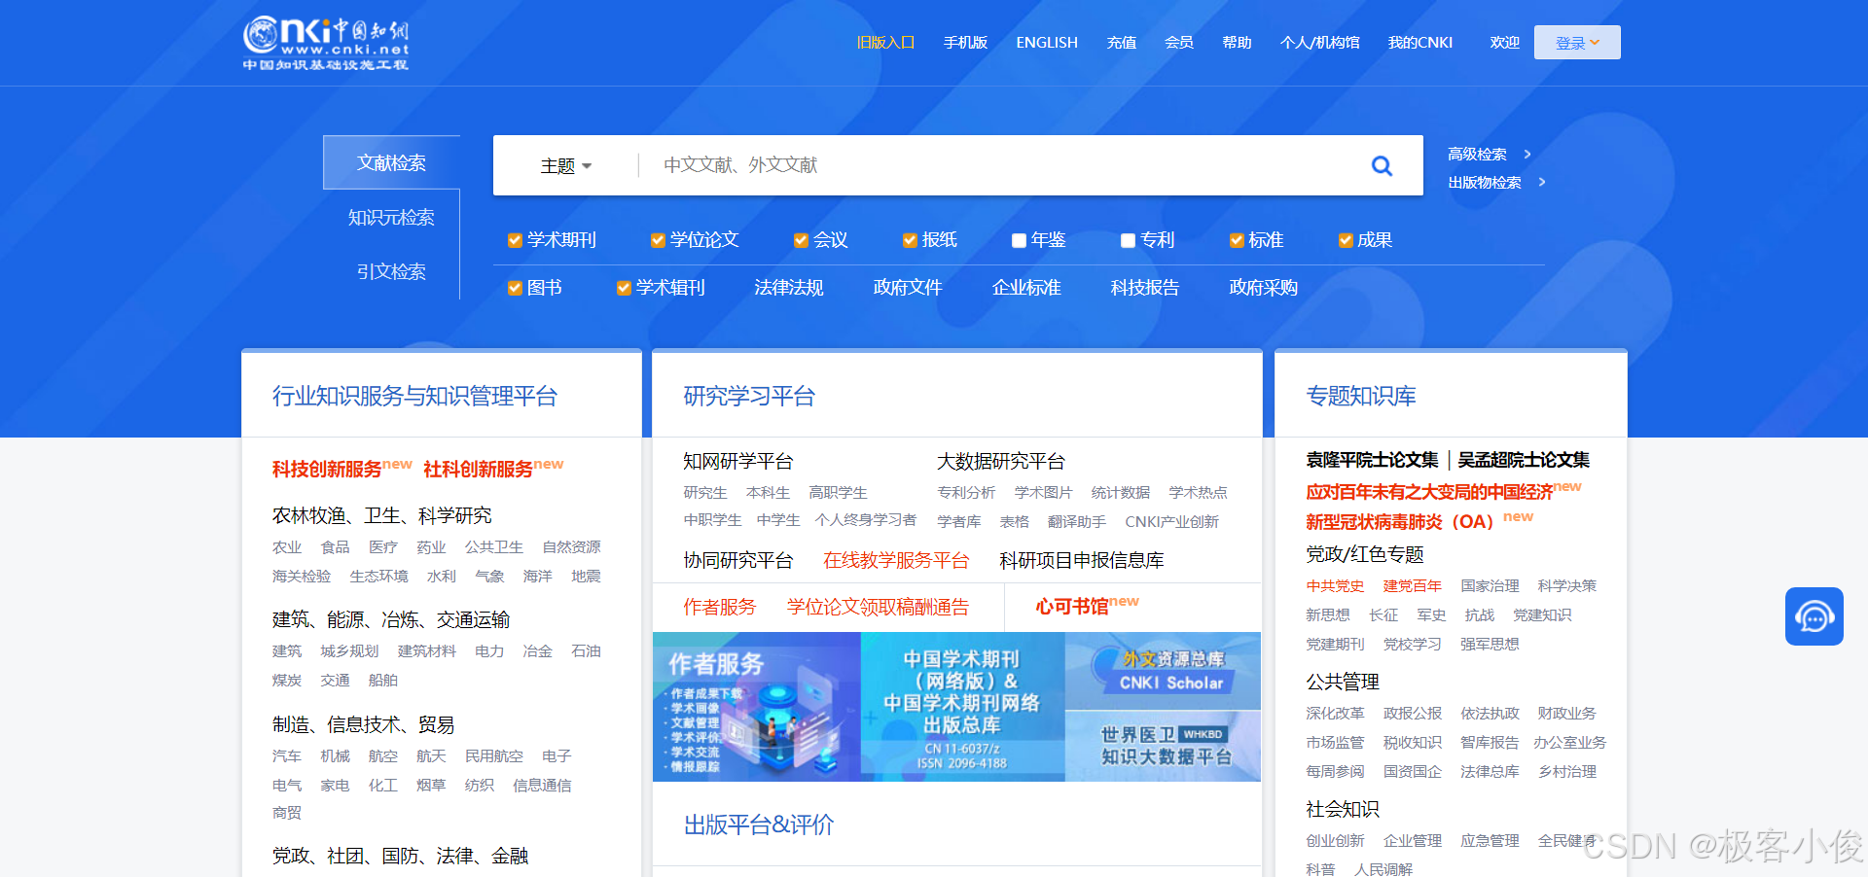The width and height of the screenshot is (1868, 877).
Task: Click the 中国学术期刊(网络版) banner
Action: (x=963, y=707)
